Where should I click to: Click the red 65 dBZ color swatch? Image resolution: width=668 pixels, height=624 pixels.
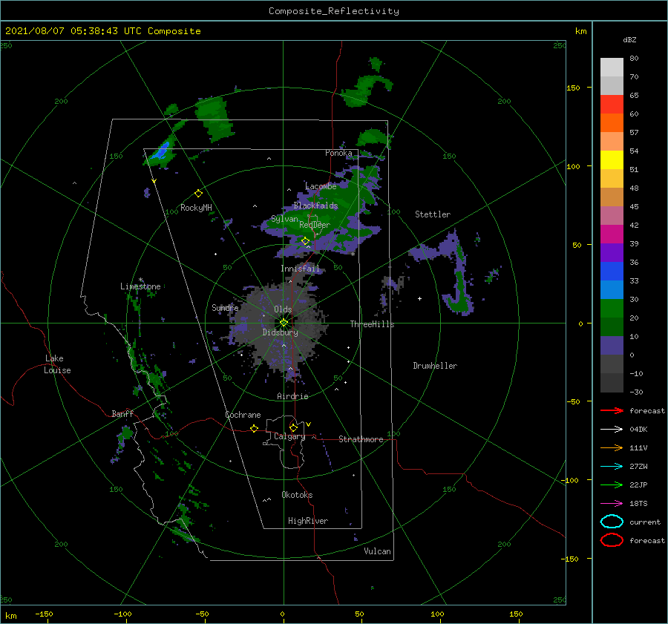612,105
